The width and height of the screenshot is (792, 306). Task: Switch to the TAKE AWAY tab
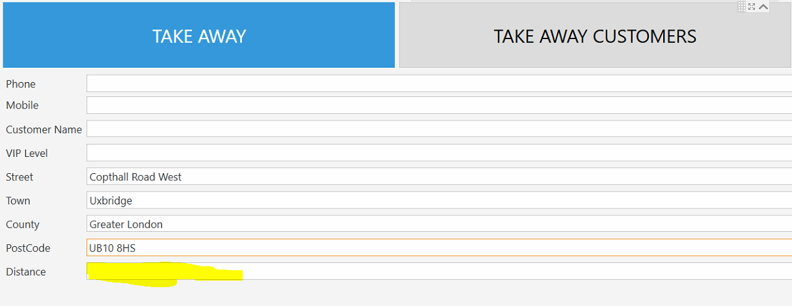coord(199,36)
